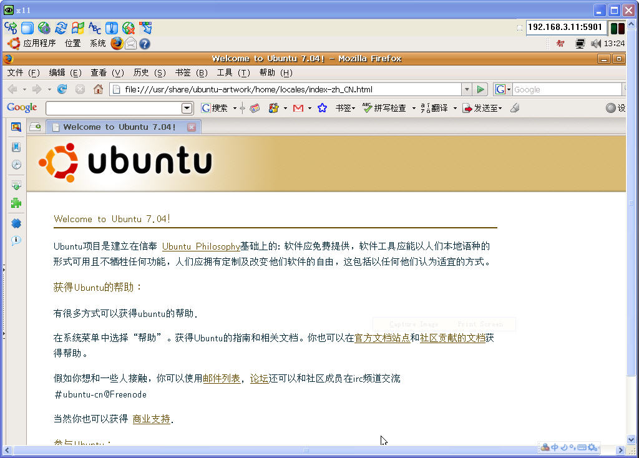Open the downloads sidebar icon
Screen dimensions: 639x458
point(16,185)
